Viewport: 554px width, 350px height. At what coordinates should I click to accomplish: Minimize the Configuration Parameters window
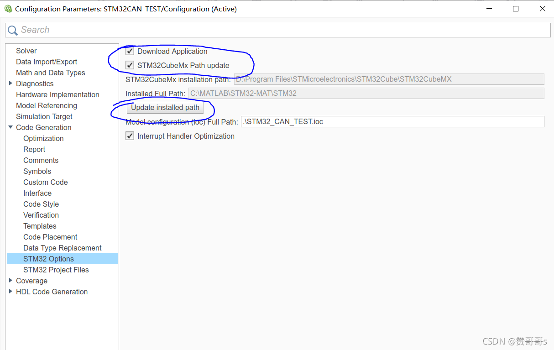488,9
